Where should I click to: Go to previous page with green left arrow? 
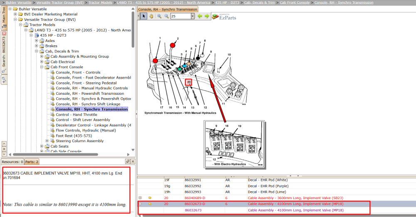coord(200,16)
